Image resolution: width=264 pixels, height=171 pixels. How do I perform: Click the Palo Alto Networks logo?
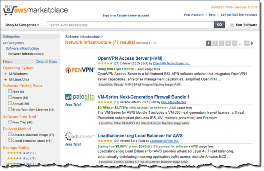[79, 97]
